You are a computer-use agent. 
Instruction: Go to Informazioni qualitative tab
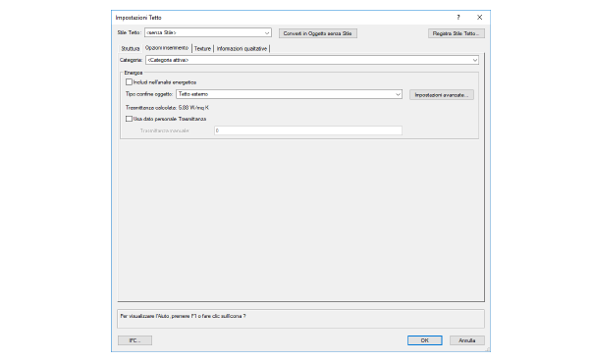242,49
